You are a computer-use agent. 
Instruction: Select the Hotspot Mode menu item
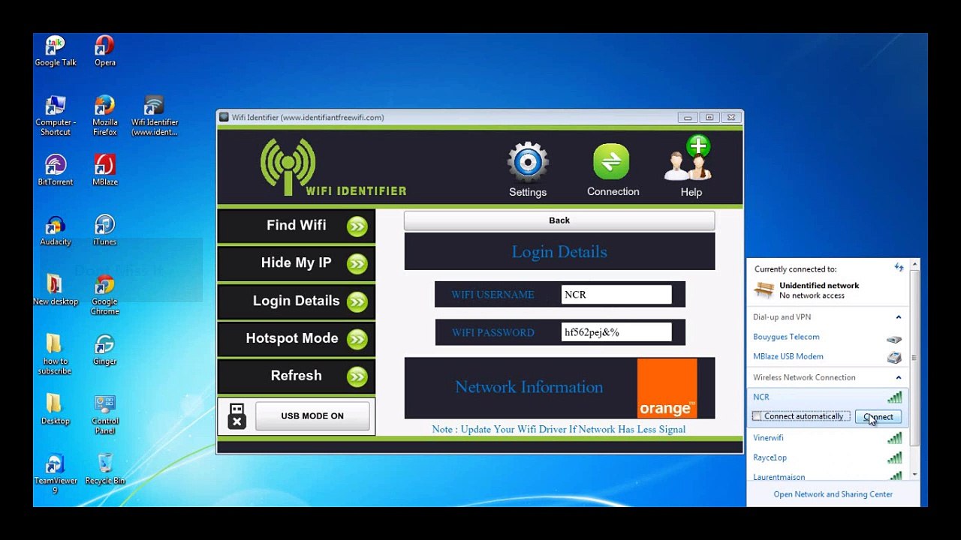point(296,340)
